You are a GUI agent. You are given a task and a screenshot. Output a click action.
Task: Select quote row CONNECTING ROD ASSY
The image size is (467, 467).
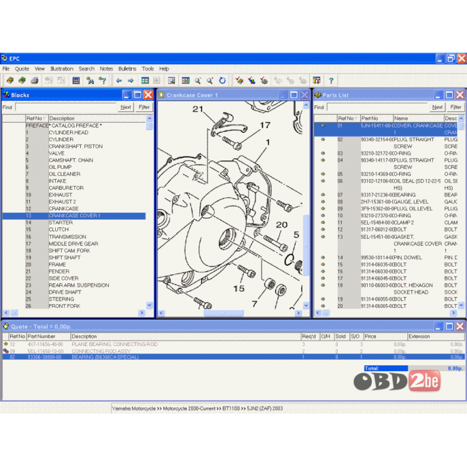[233, 351]
